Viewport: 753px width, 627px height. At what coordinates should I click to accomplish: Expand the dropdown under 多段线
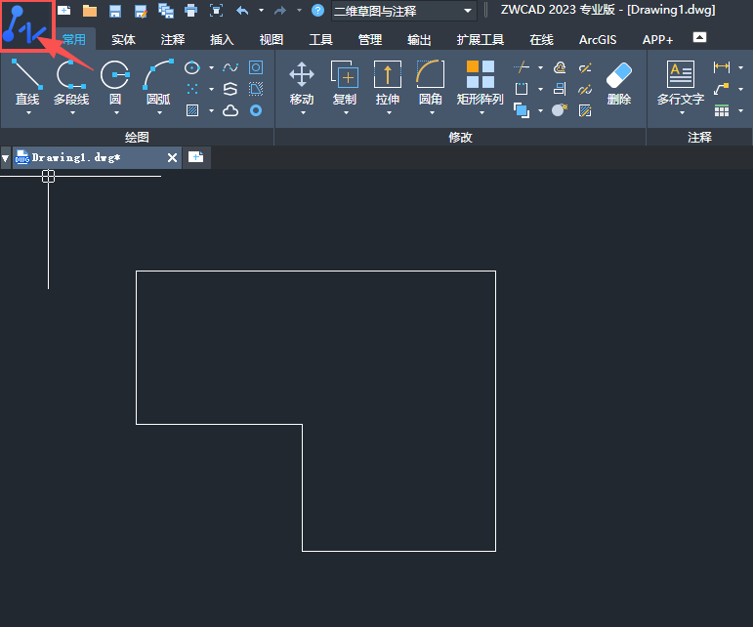[72, 113]
